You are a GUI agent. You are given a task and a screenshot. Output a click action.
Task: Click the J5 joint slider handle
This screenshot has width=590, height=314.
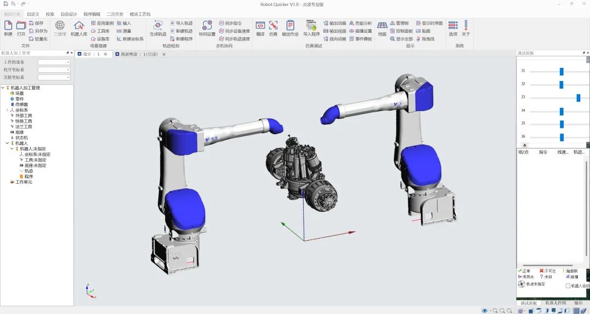tap(562, 124)
